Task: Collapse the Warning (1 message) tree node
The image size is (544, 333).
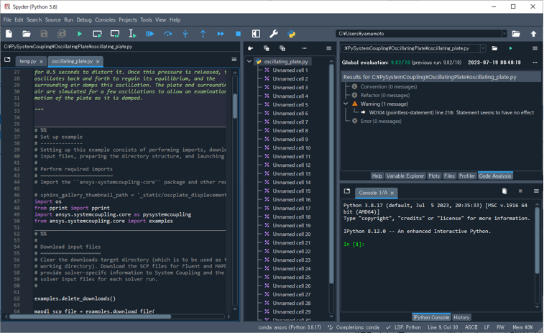Action: pyautogui.click(x=346, y=104)
